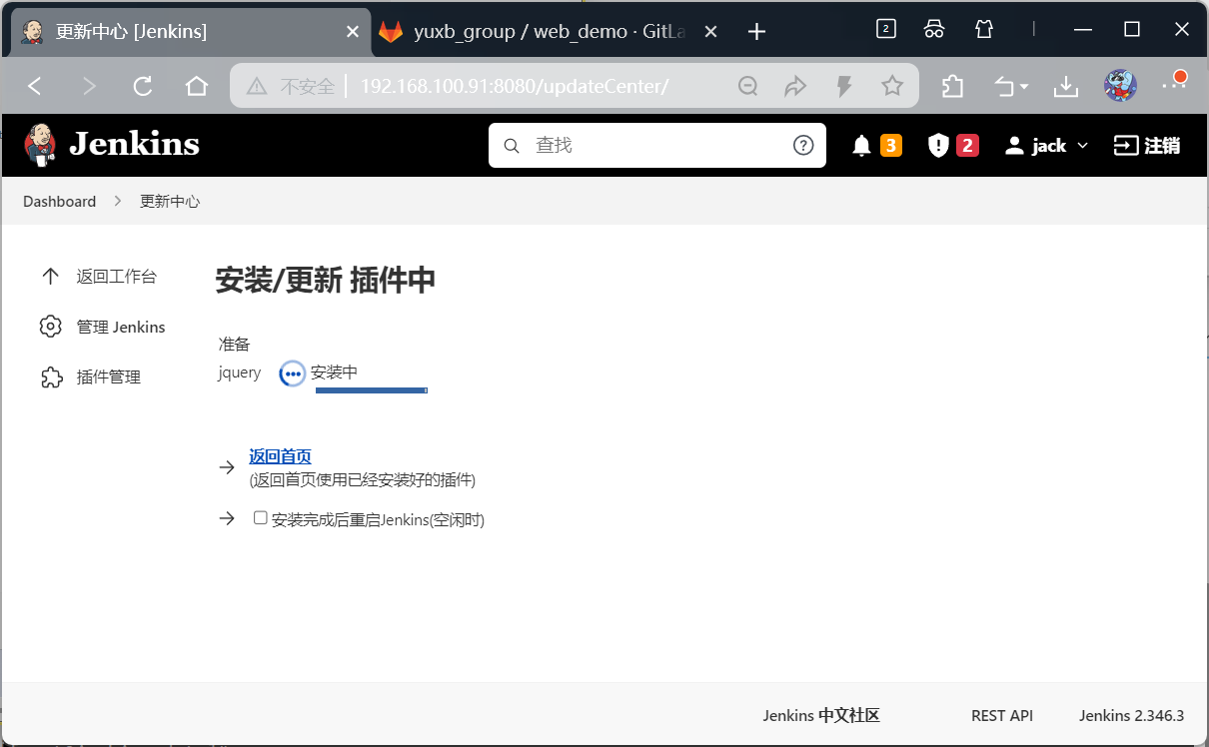Click the incognito mask icon in title bar

[x=934, y=29]
